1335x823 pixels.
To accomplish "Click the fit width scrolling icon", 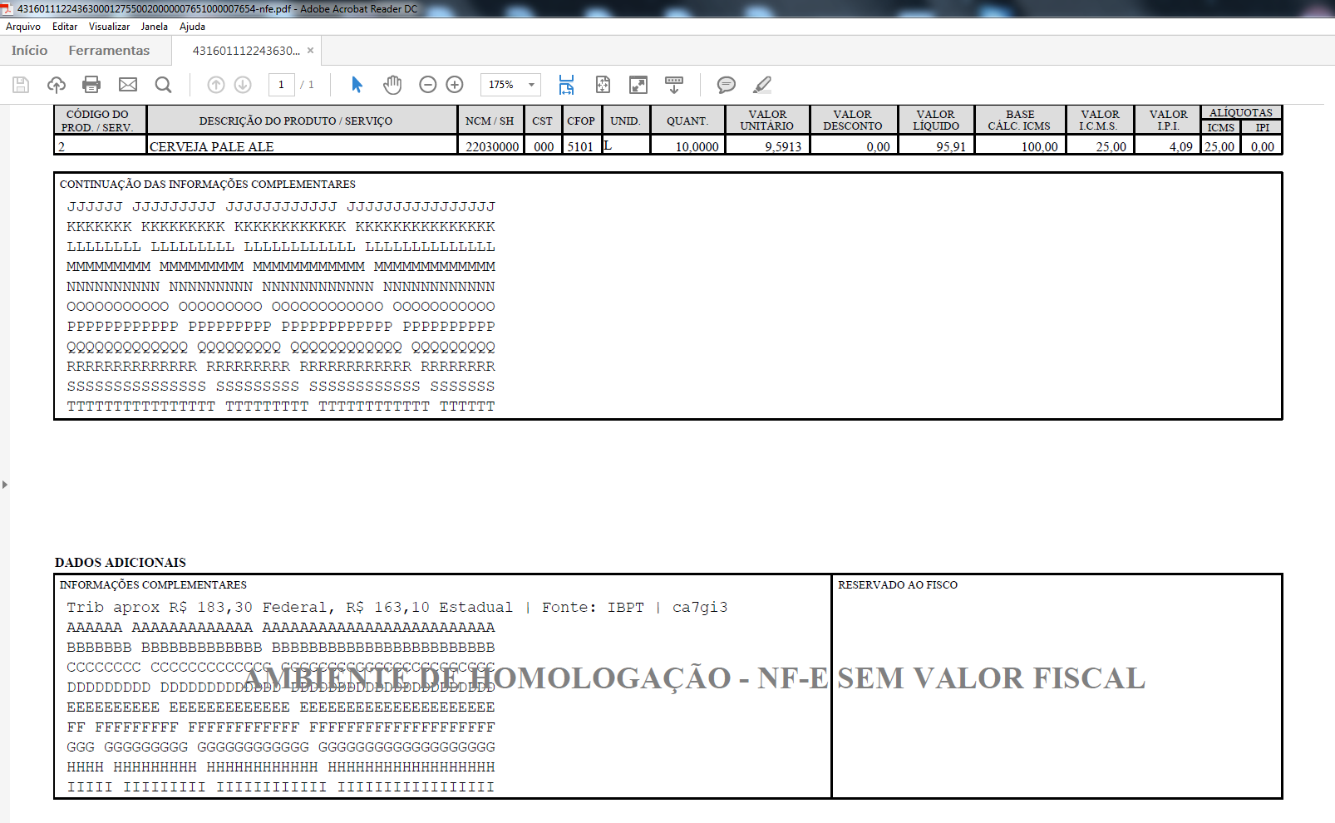I will tap(566, 85).
